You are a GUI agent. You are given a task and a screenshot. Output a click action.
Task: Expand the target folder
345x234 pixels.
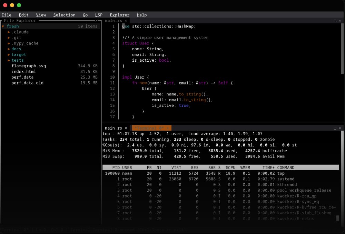pos(9,55)
